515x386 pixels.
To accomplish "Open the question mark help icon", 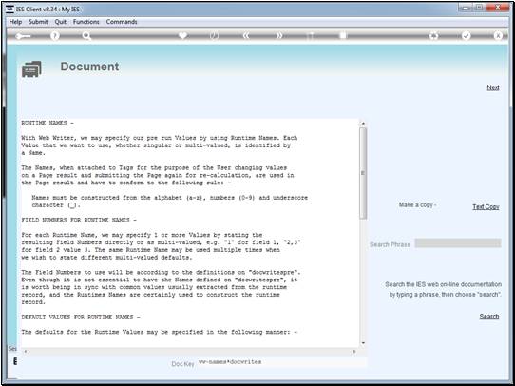I will click(x=55, y=36).
